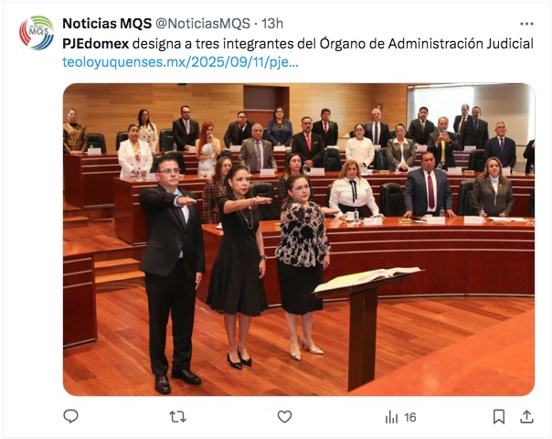View tweet analytics via the bar chart icon
552x439 pixels.
coord(391,418)
